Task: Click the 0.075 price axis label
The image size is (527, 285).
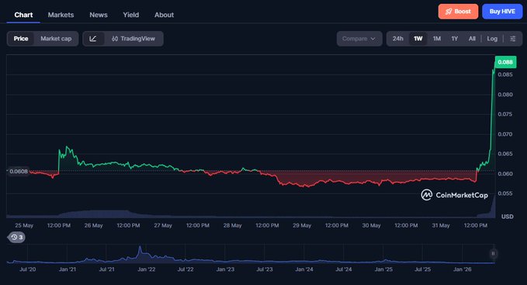Action: pos(505,114)
